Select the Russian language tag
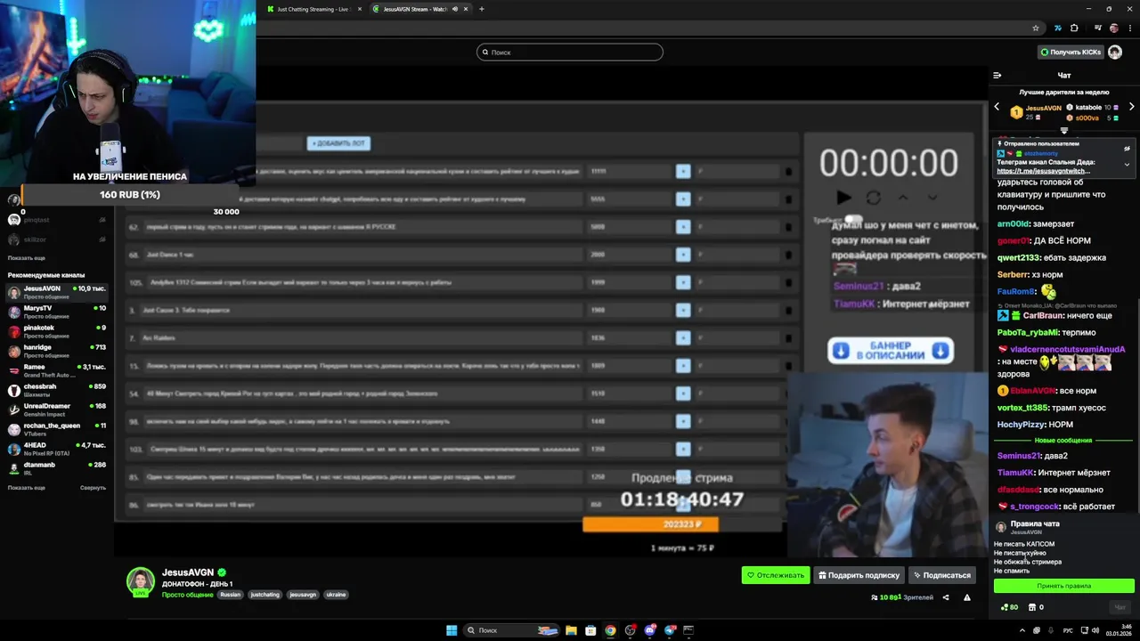 tap(231, 595)
